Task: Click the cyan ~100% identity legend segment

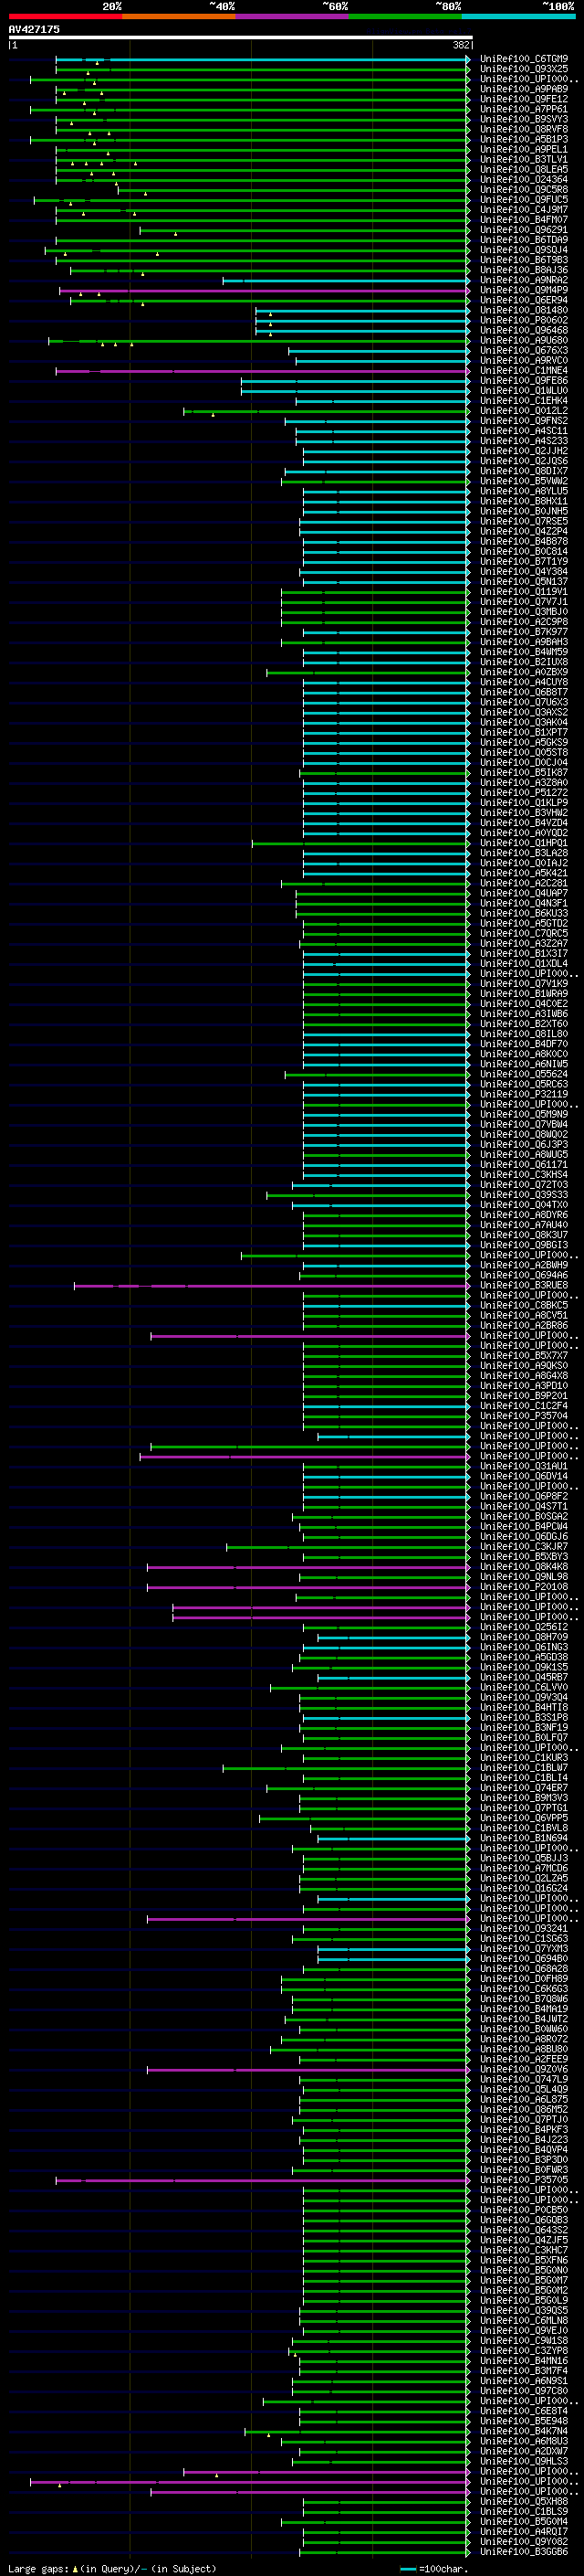Action: (x=518, y=16)
